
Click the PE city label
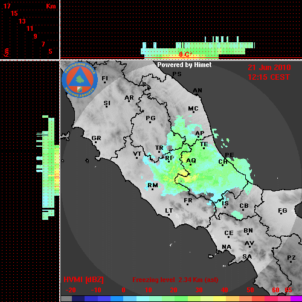230,155
